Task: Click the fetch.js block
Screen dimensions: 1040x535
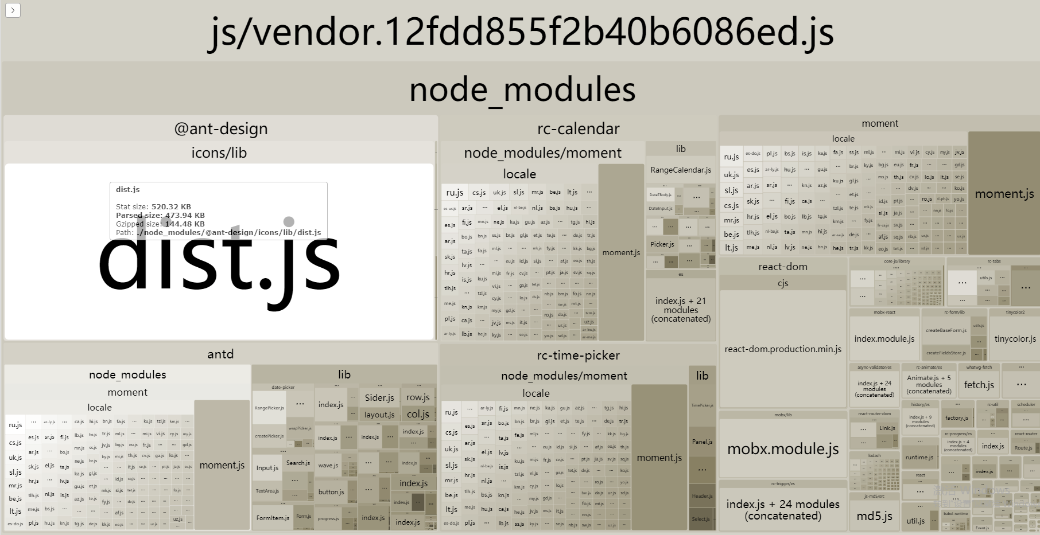Action: (979, 385)
